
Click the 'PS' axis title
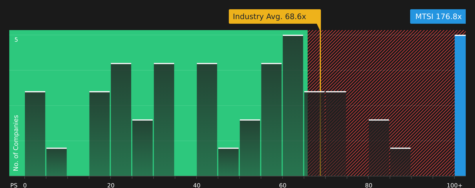tap(14, 185)
